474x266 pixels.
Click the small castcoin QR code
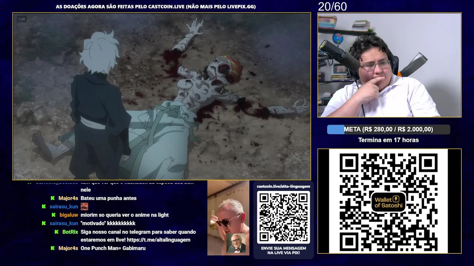tap(283, 217)
